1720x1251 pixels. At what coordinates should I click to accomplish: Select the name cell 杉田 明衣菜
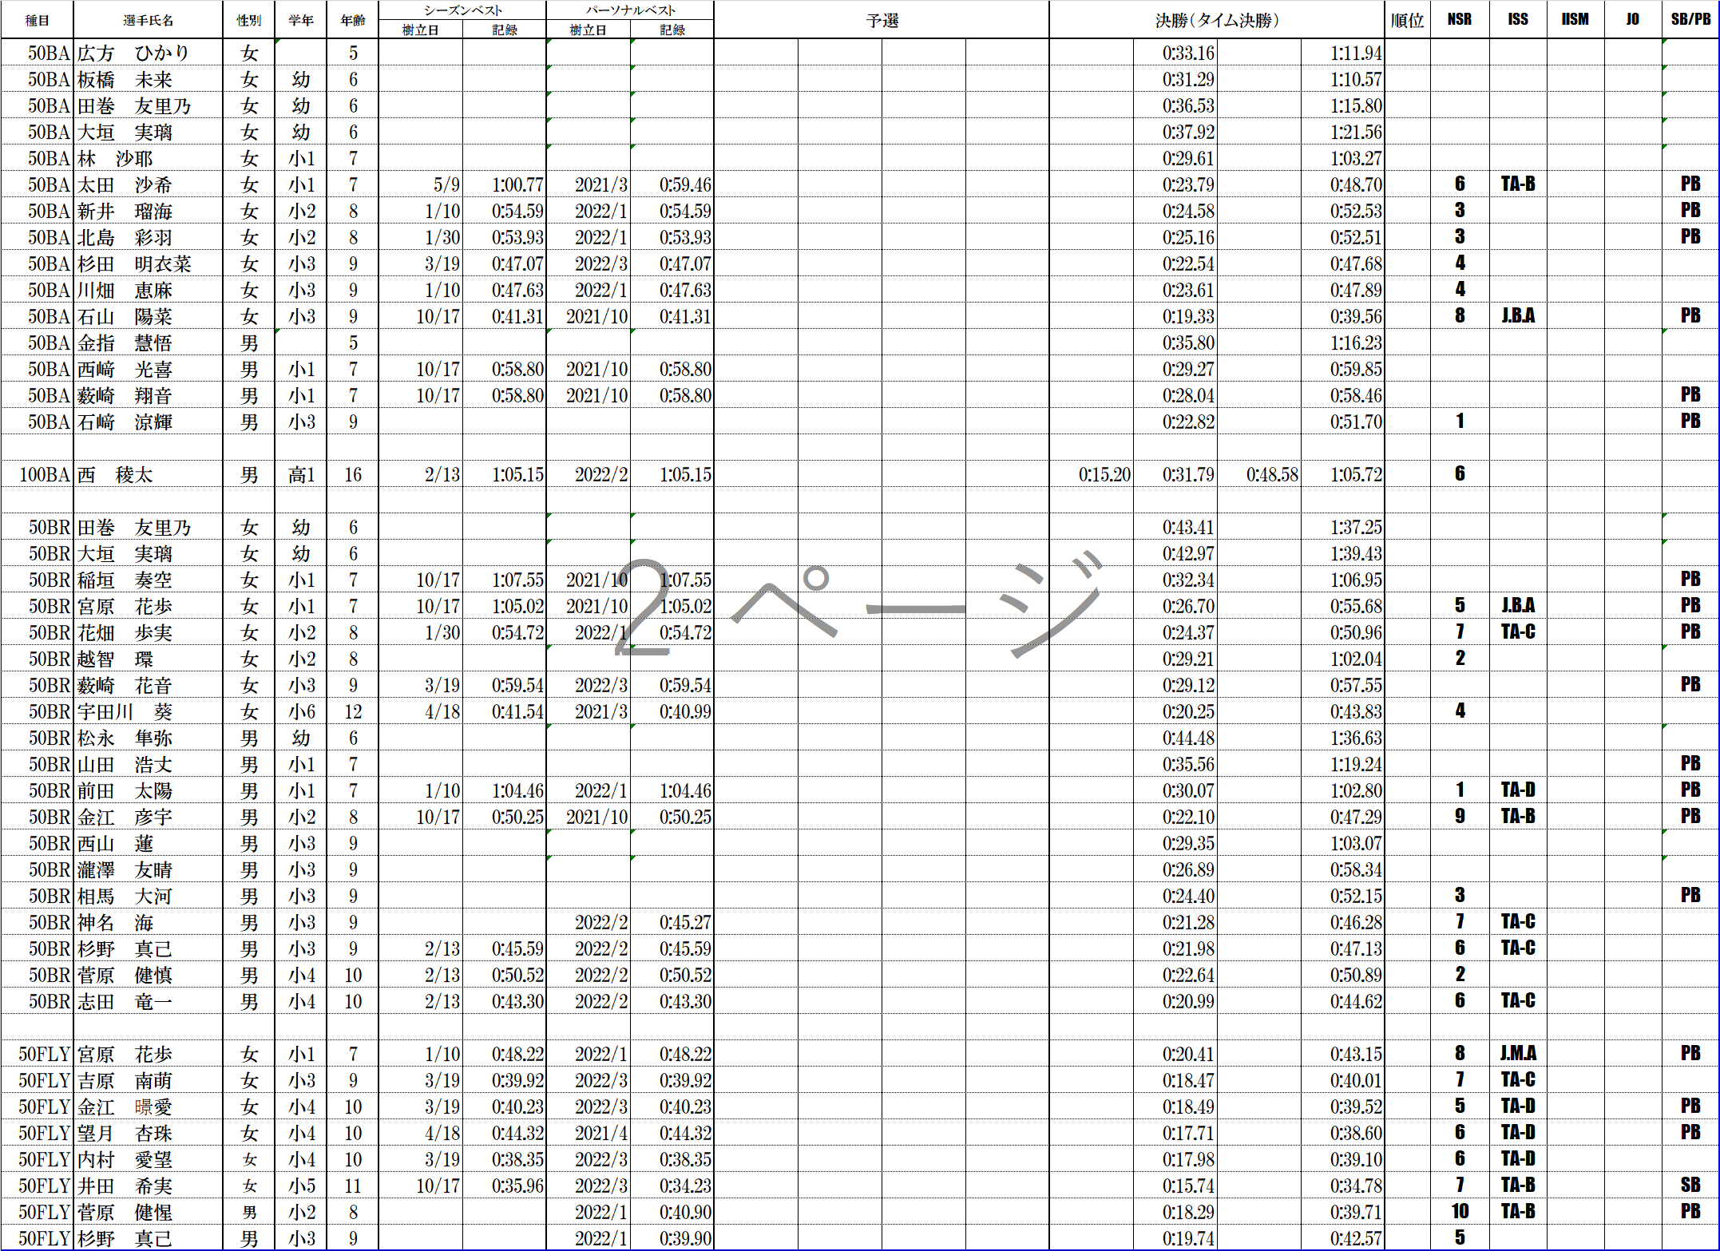(x=148, y=263)
